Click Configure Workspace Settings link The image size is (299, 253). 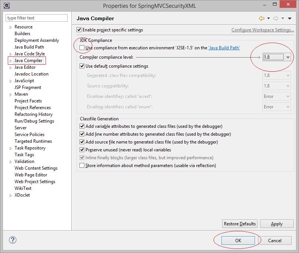[x=262, y=30]
